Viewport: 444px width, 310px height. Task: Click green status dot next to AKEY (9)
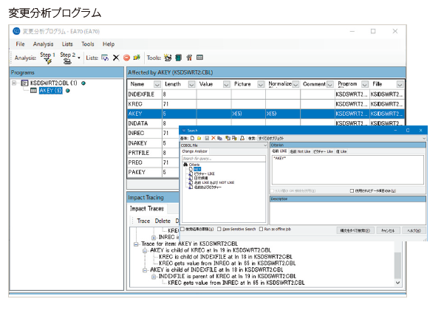pyautogui.click(x=68, y=91)
